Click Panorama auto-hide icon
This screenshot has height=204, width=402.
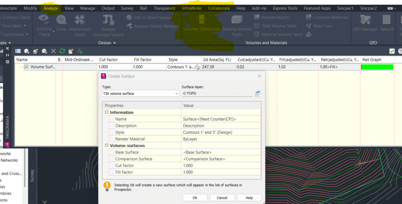7,55
